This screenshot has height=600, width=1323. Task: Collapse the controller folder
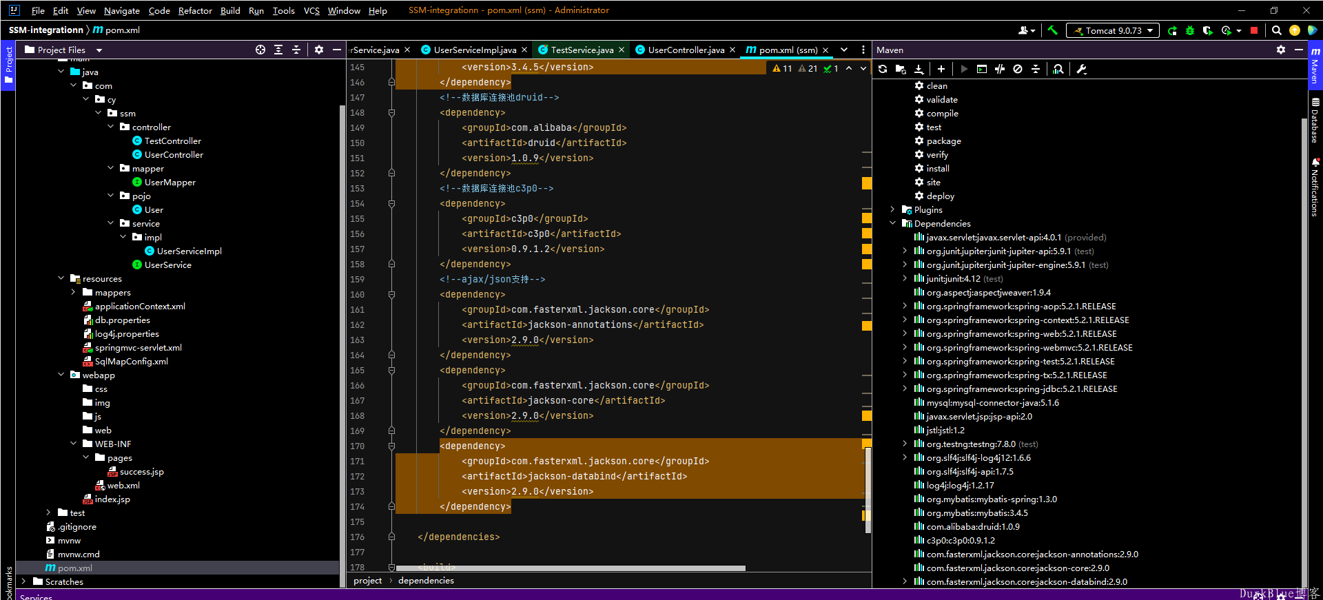pyautogui.click(x=111, y=127)
